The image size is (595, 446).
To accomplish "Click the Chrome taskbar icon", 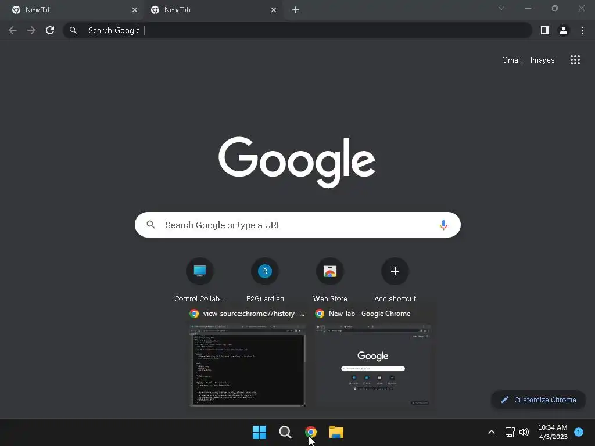I will 311,432.
